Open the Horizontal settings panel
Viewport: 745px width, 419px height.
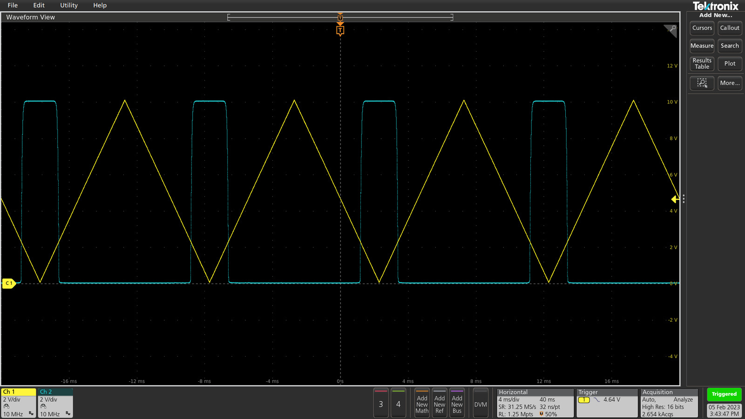tap(535, 403)
